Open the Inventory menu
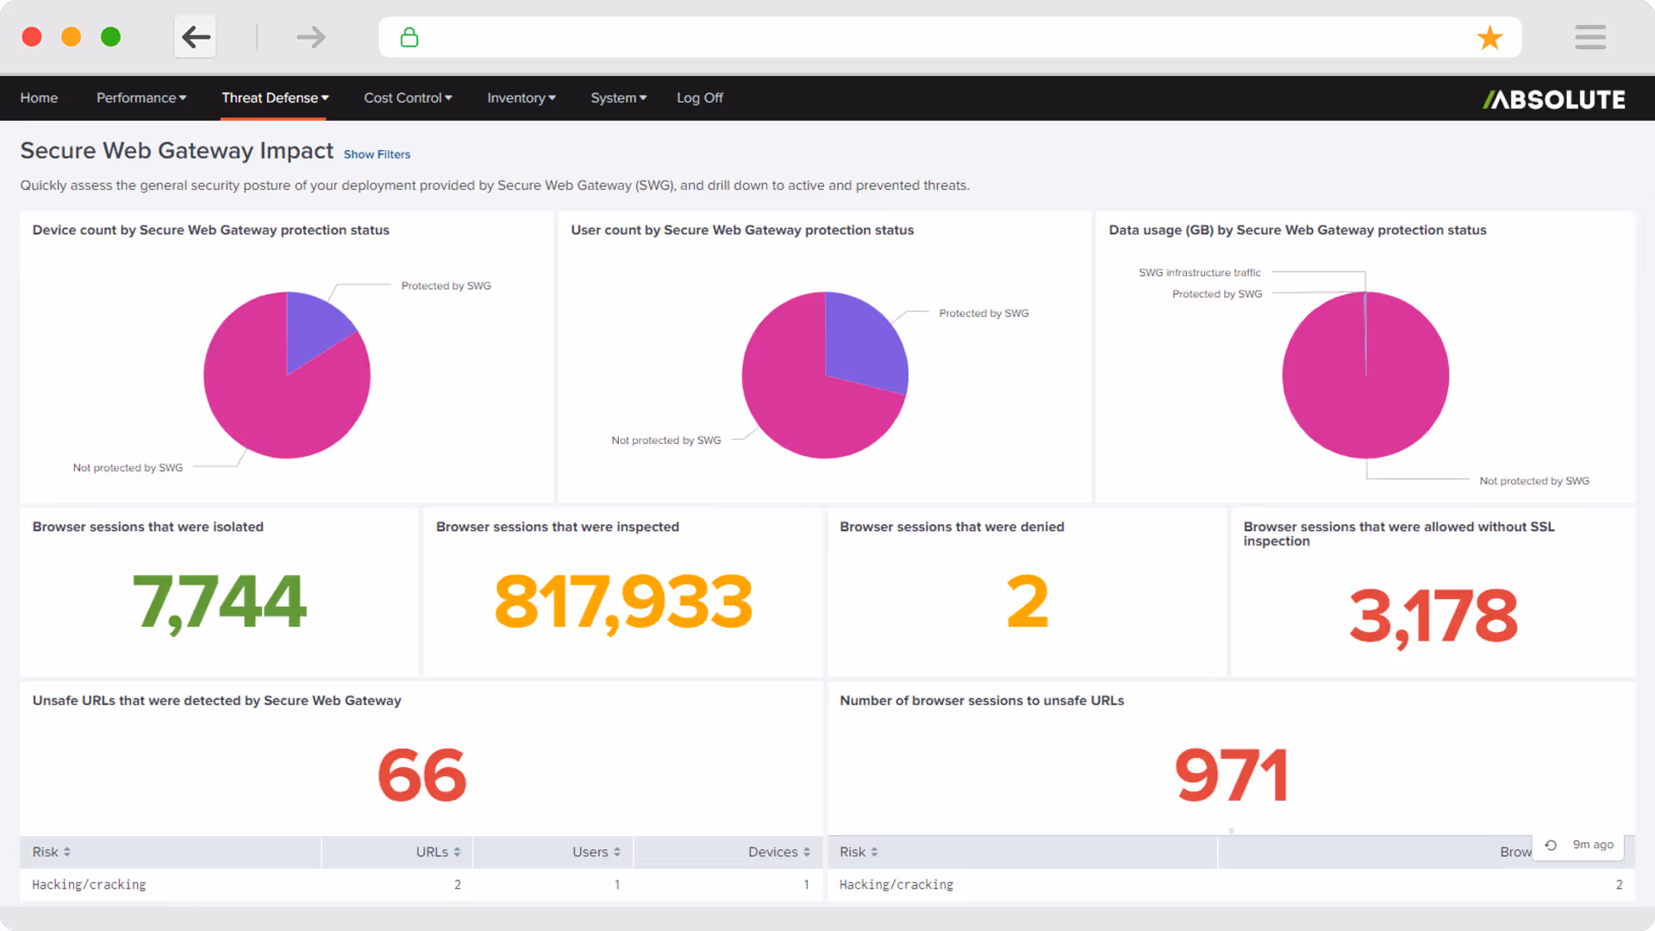 (x=521, y=98)
